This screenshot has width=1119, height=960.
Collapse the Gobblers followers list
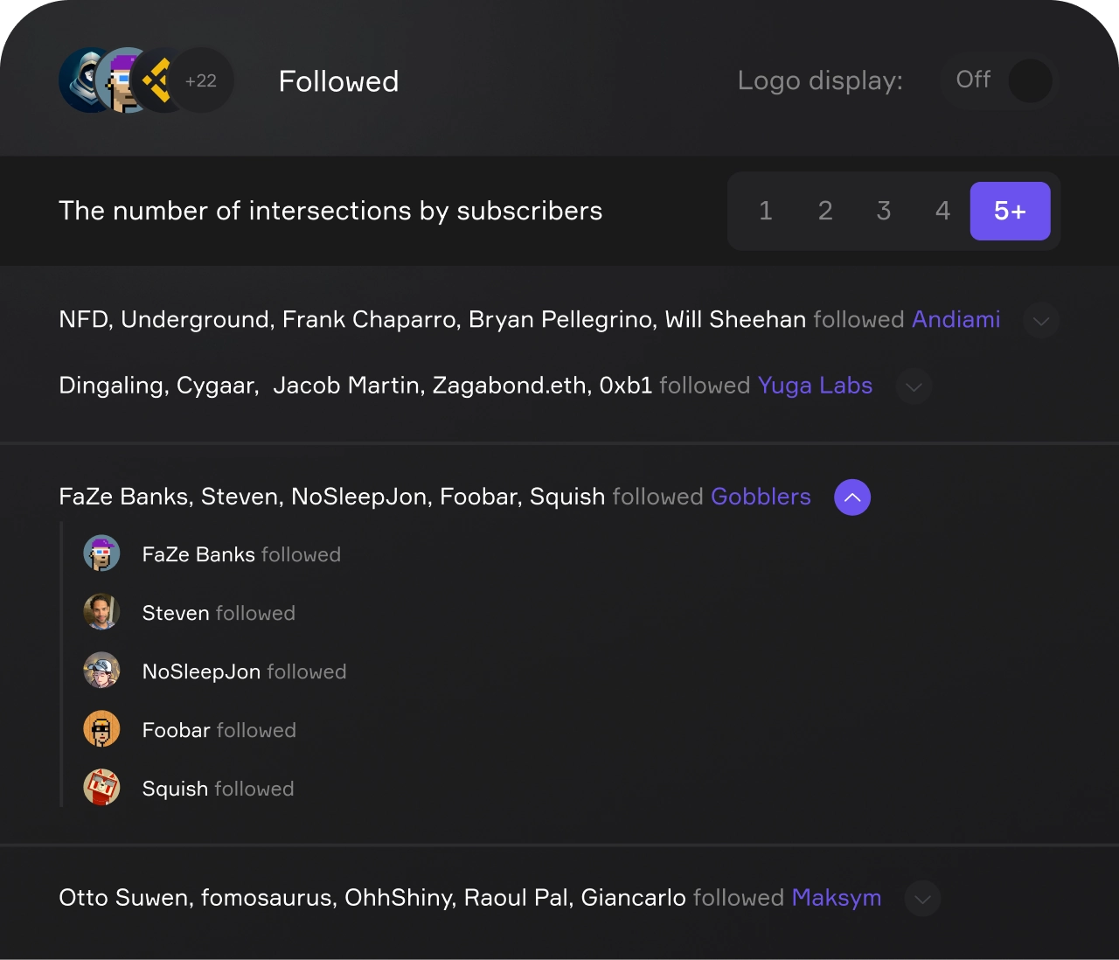(852, 497)
